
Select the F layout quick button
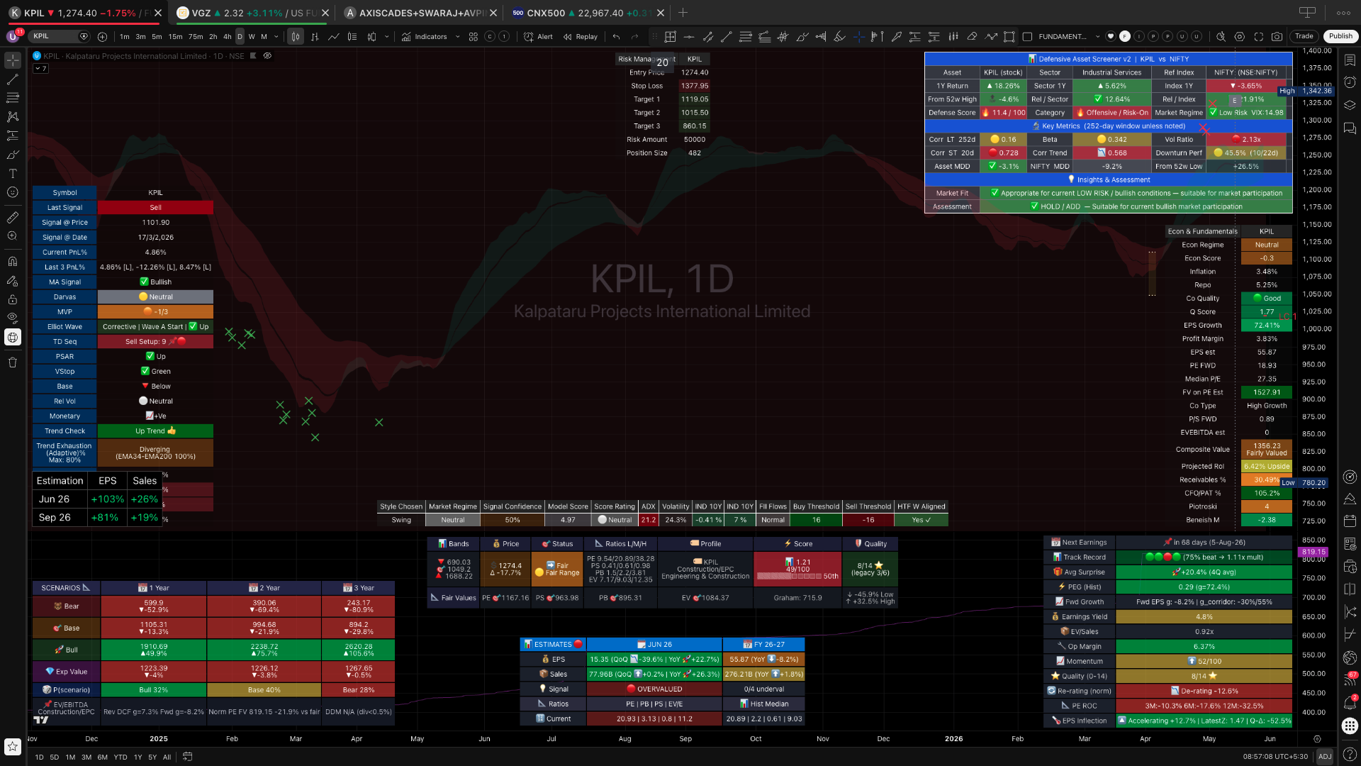pos(1125,36)
